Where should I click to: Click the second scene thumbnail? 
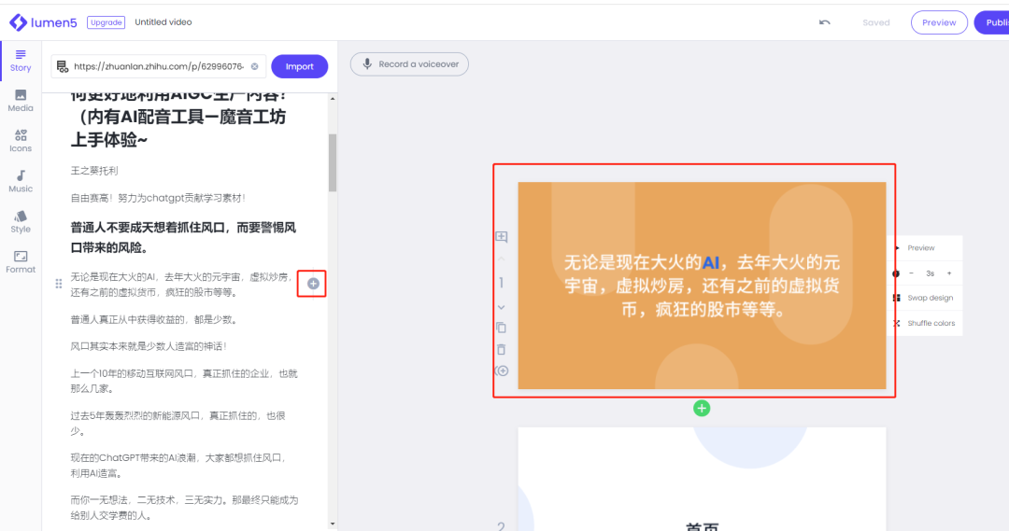point(702,479)
